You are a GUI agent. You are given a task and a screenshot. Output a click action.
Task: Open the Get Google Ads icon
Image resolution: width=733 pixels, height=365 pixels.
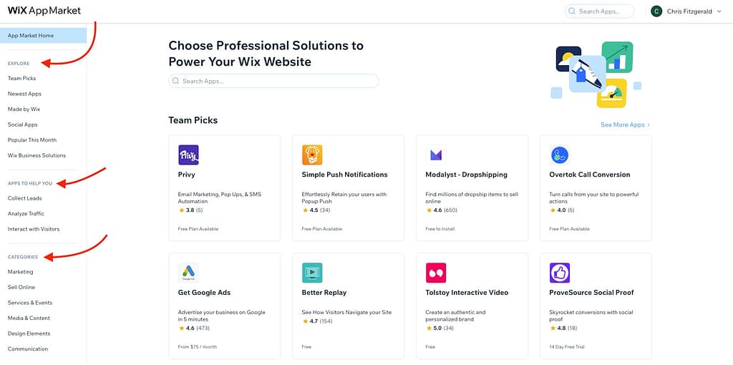tap(188, 273)
